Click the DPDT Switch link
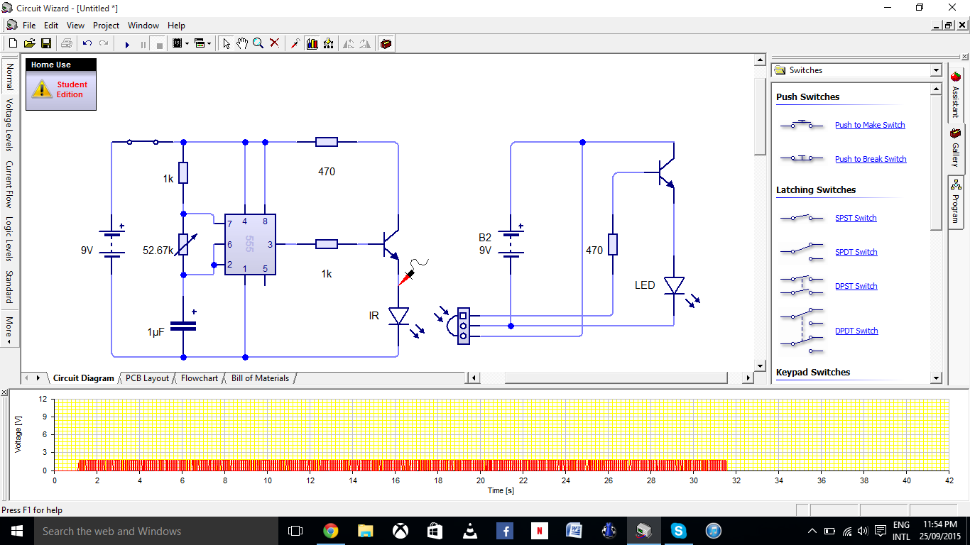Viewport: 970px width, 545px height. [856, 331]
